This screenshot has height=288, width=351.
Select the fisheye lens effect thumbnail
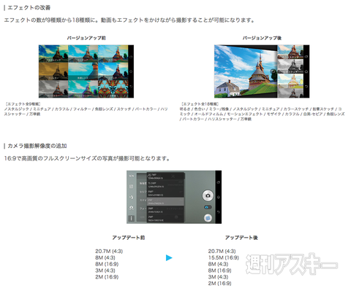click(x=83, y=71)
